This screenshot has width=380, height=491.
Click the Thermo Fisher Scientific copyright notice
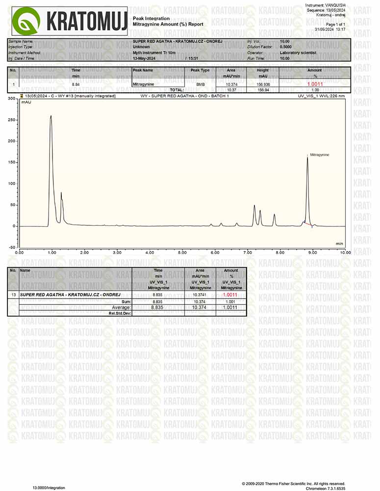click(293, 484)
